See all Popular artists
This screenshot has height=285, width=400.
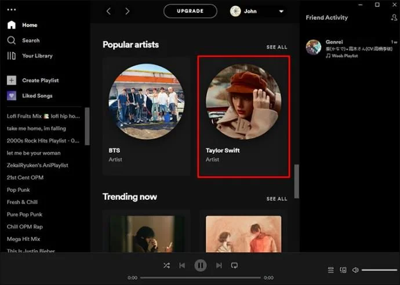(x=277, y=47)
